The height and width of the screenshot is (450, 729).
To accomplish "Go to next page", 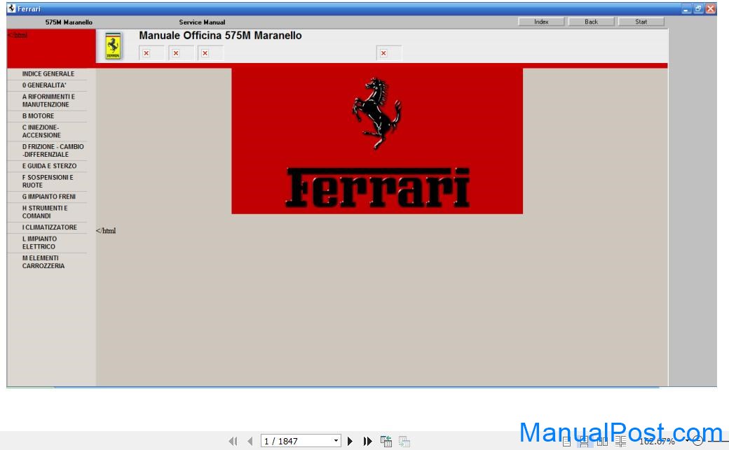I will coord(350,441).
